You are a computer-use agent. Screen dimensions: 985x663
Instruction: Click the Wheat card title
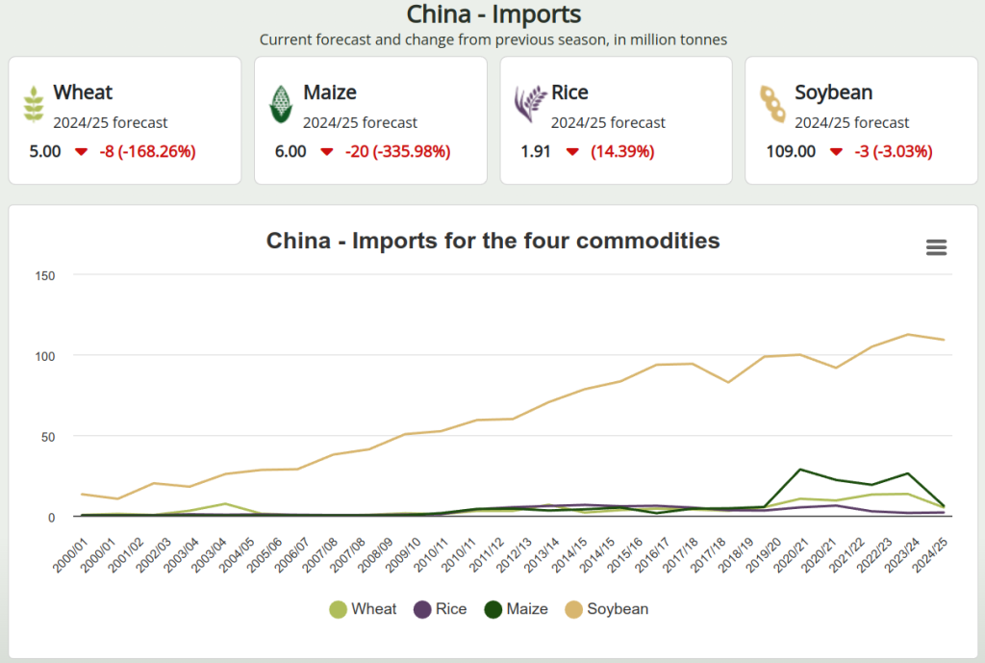[x=83, y=92]
